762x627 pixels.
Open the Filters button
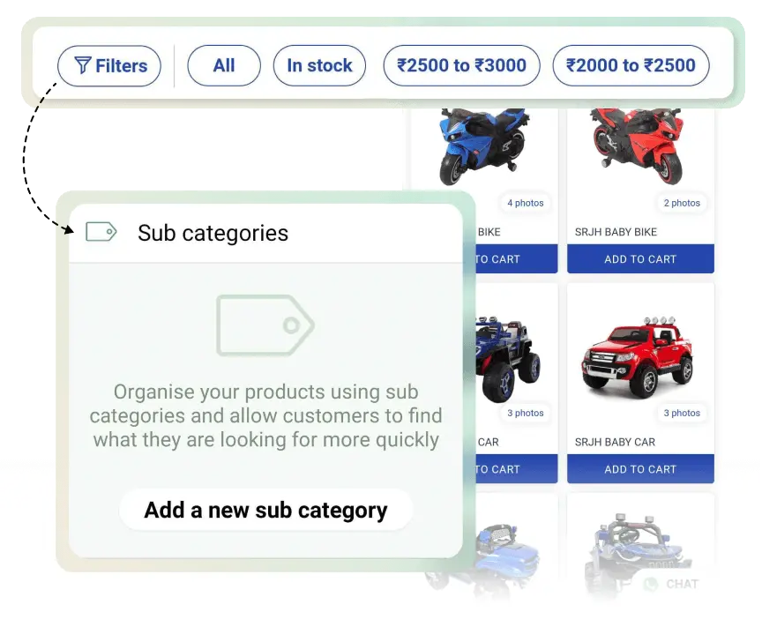pos(108,65)
